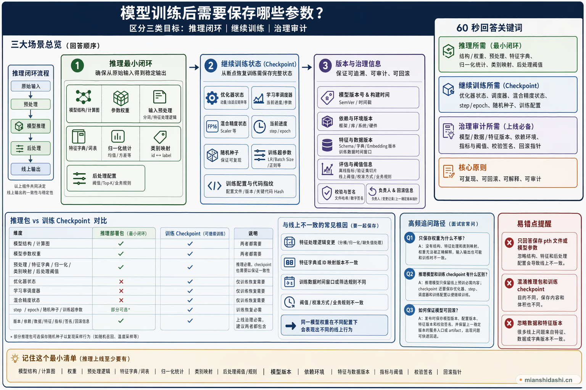Select the 优化器状态 gear icon

[x=212, y=98]
